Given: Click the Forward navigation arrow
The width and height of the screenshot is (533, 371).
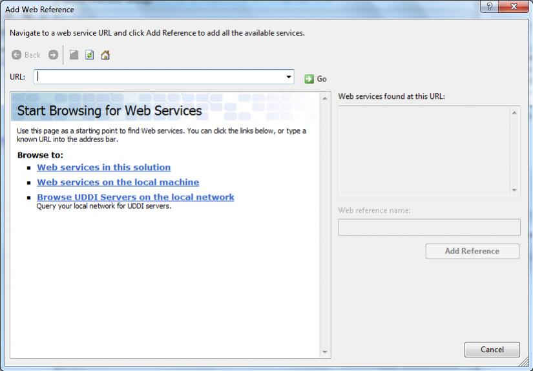Looking at the screenshot, I should [54, 55].
